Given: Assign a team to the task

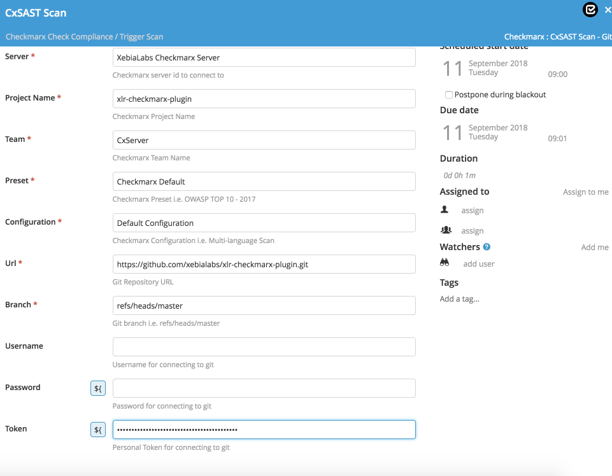Looking at the screenshot, I should coord(473,230).
